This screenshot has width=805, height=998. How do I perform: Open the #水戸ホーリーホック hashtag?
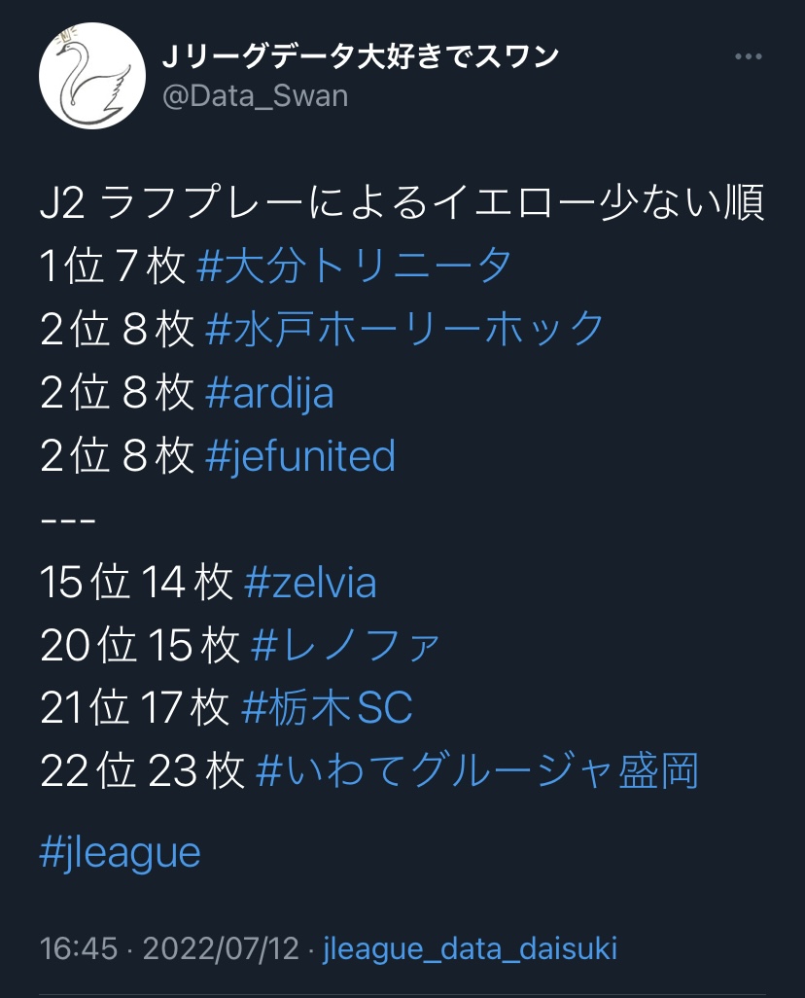(406, 330)
